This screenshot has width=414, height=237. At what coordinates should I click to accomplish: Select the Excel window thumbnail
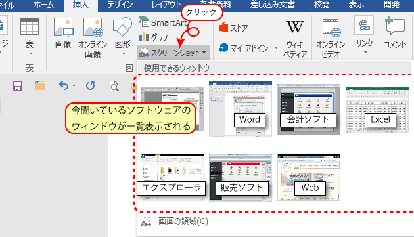pos(377,109)
